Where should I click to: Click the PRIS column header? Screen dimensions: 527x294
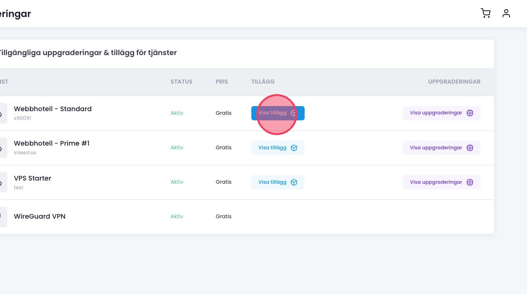pyautogui.click(x=222, y=82)
